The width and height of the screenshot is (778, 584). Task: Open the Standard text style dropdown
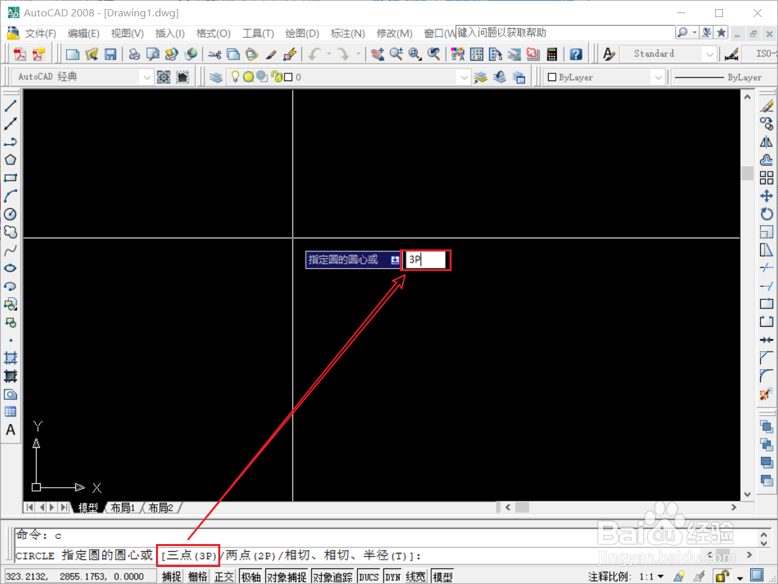click(x=710, y=54)
